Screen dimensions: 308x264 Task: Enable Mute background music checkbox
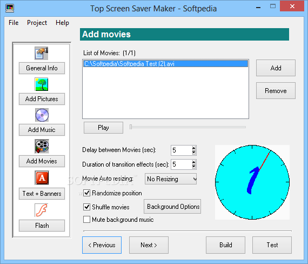point(86,219)
